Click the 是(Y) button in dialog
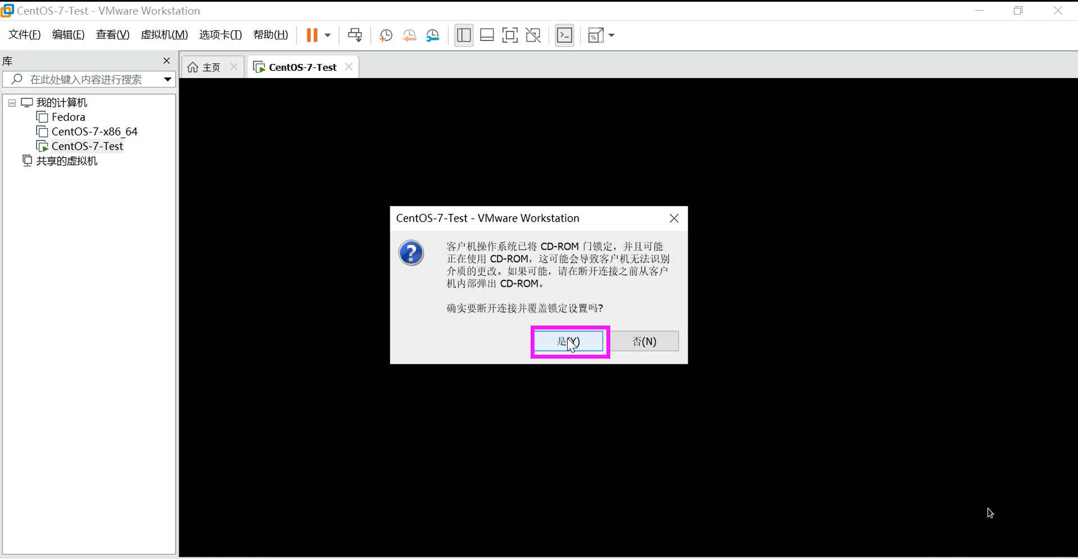The image size is (1078, 559). pos(569,341)
